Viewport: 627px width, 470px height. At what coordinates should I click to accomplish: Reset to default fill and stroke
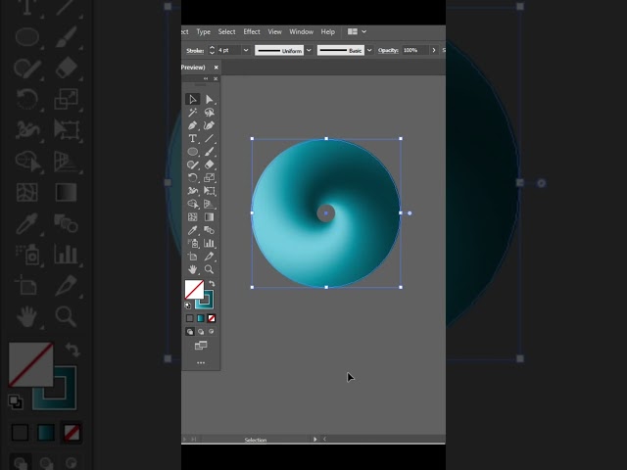point(188,305)
